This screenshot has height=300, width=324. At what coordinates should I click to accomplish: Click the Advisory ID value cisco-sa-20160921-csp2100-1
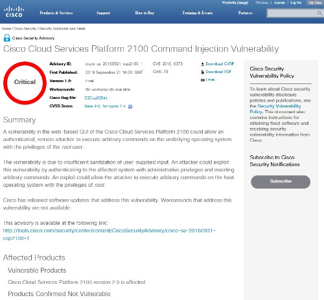click(x=114, y=64)
